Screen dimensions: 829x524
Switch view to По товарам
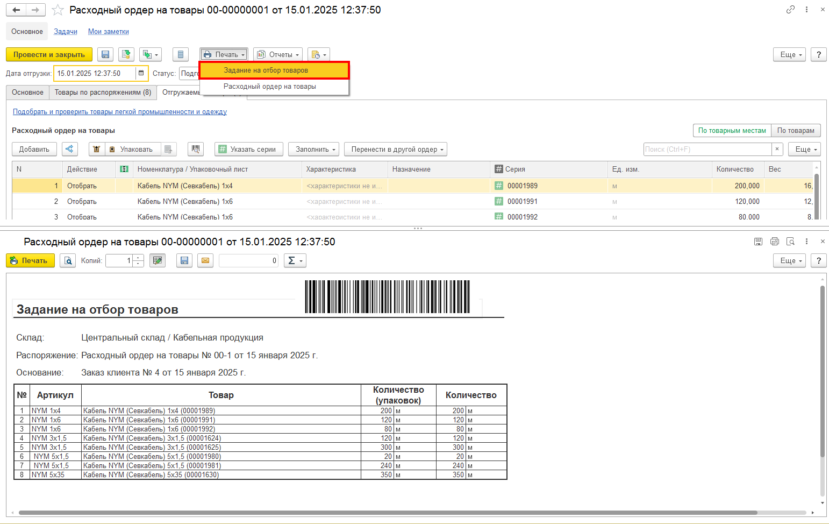[796, 130]
